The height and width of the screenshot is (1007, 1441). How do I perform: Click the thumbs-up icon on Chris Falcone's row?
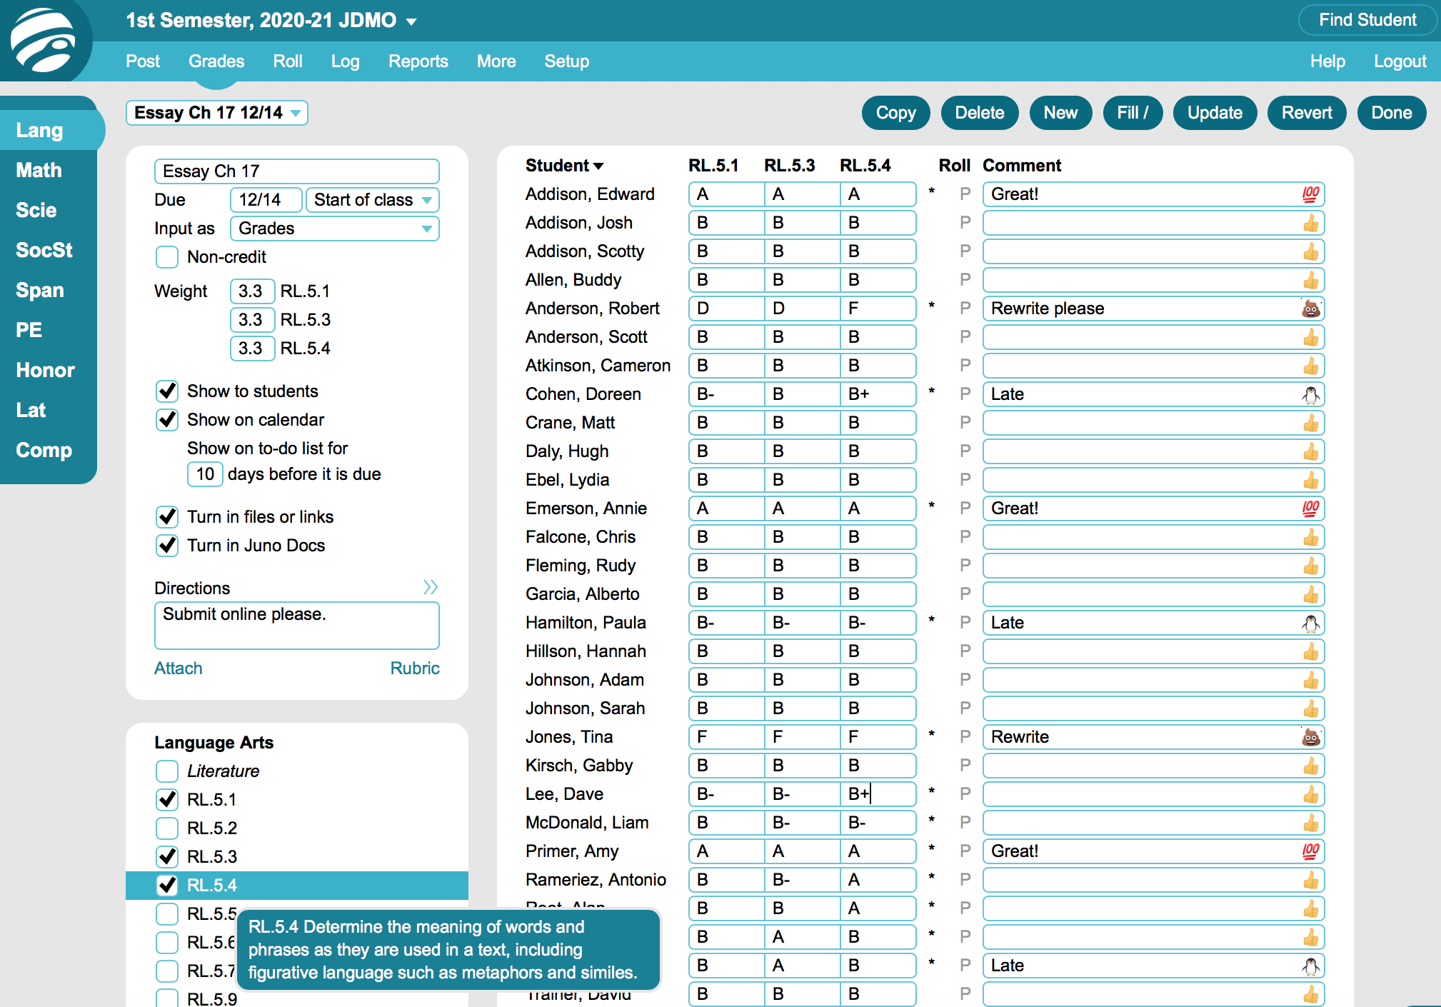click(1310, 536)
